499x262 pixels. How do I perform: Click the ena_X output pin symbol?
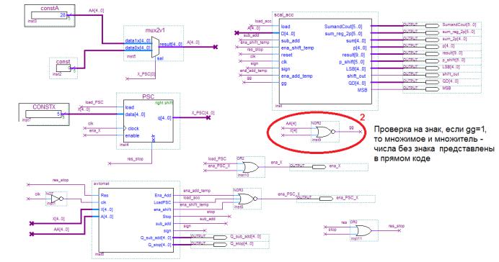pos(319,167)
